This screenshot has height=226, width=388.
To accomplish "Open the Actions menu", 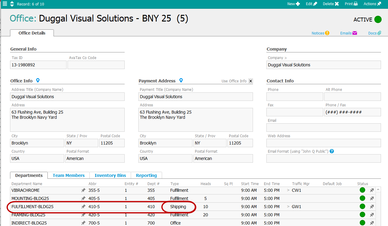I will tap(372, 4).
